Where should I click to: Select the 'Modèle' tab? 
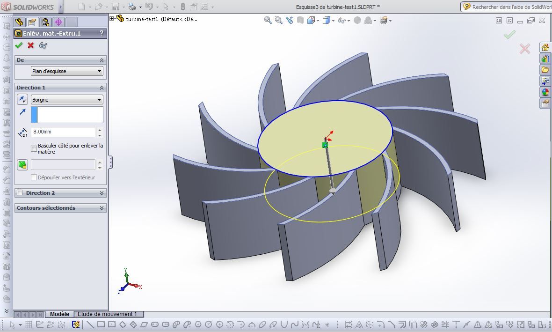coord(59,314)
